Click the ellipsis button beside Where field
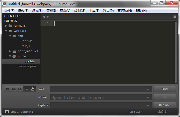 tap(164, 97)
